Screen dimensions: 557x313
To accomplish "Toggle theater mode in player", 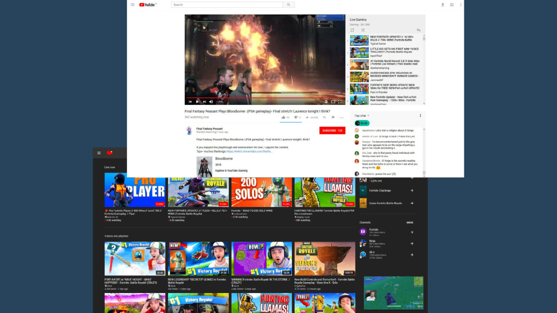I will 333,102.
